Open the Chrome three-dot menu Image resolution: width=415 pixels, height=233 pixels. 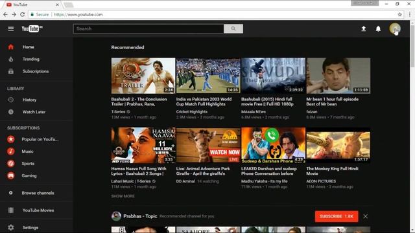(410, 14)
